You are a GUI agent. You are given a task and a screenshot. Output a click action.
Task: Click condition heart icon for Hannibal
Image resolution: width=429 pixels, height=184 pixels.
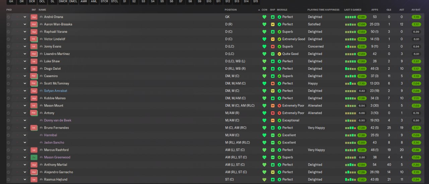pyautogui.click(x=264, y=135)
